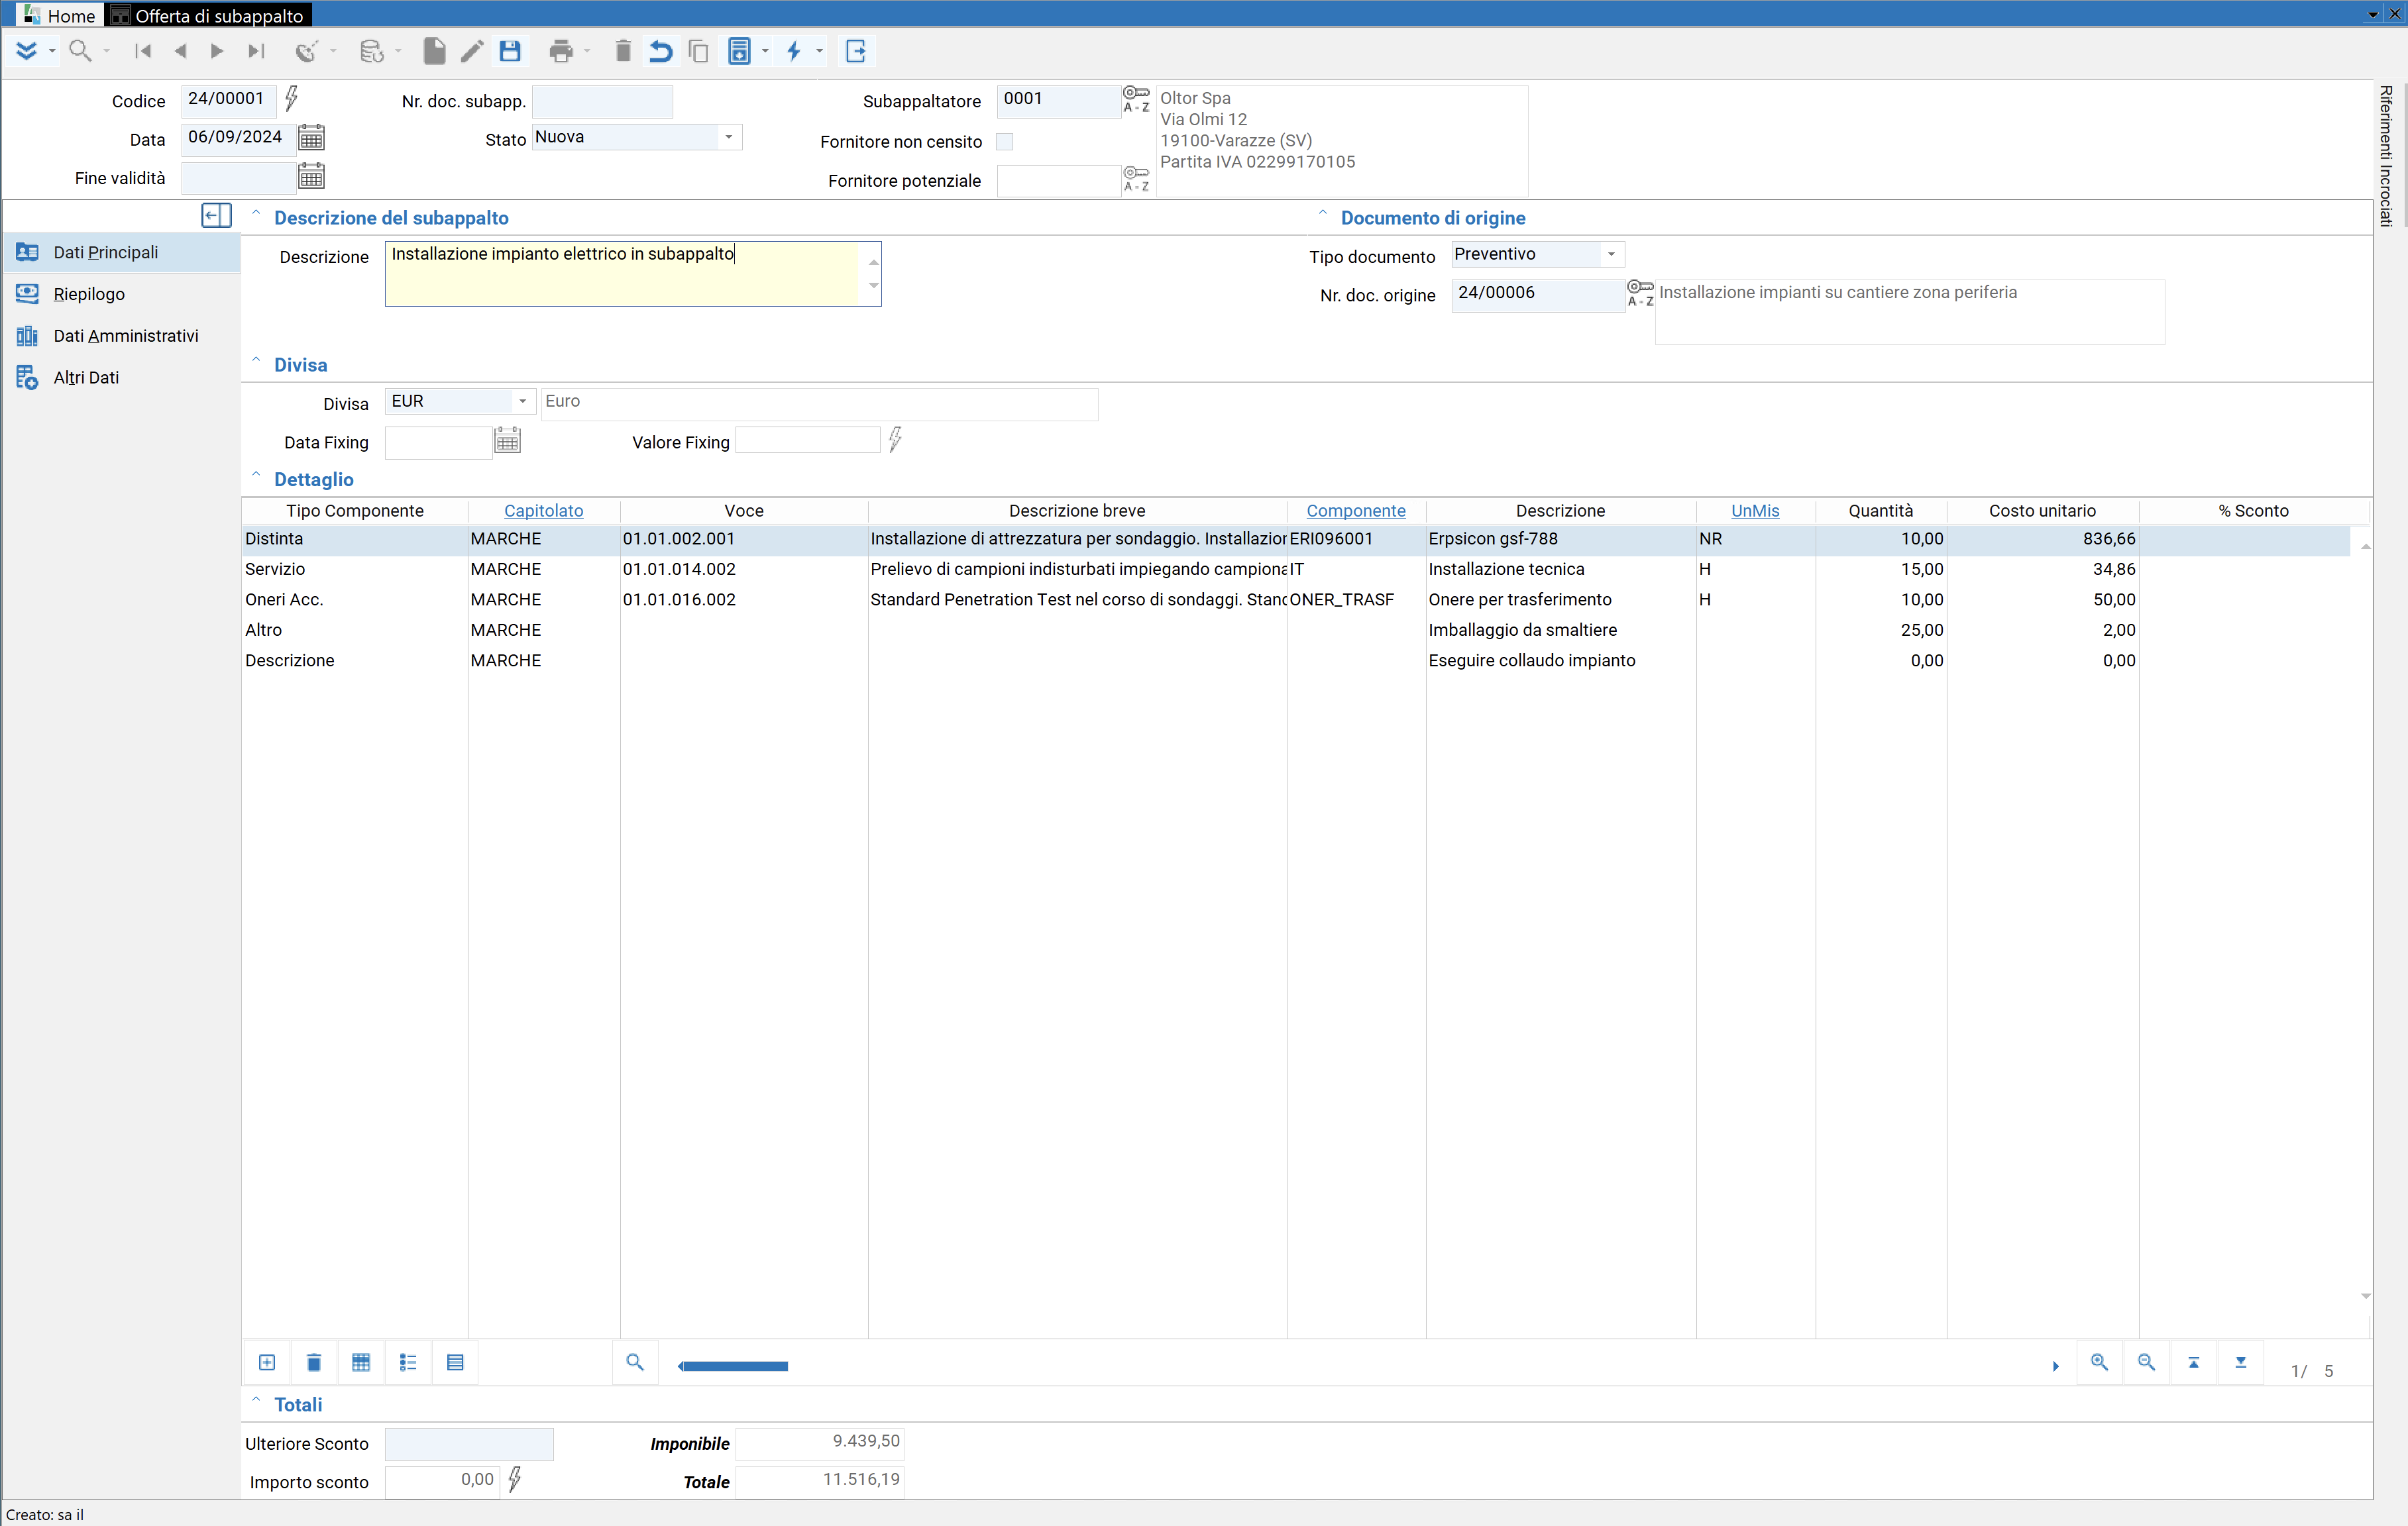The height and width of the screenshot is (1526, 2408).
Task: Zoom in on detail grid
Action: pos(2099,1363)
